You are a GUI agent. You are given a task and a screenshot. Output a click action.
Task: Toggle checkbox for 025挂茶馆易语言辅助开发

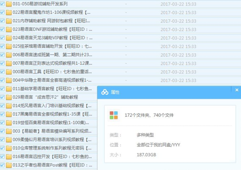2,46
